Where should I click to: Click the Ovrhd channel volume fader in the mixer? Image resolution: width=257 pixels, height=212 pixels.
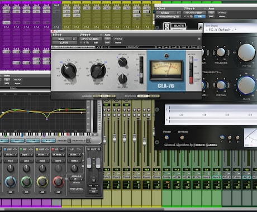point(135,137)
